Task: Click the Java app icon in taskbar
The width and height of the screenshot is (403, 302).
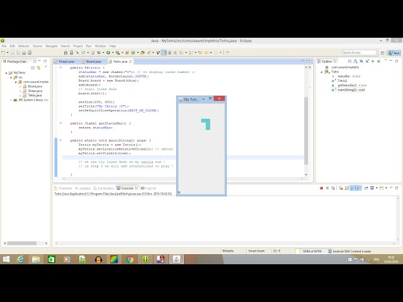Action: (176, 259)
